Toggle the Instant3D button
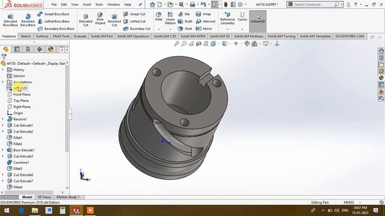The image size is (385, 216). pos(258,21)
